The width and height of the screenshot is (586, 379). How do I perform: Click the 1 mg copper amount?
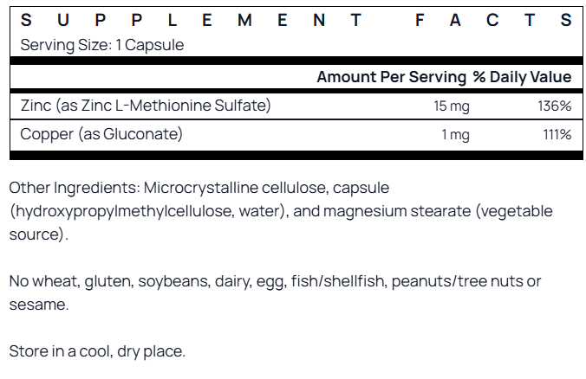point(456,135)
